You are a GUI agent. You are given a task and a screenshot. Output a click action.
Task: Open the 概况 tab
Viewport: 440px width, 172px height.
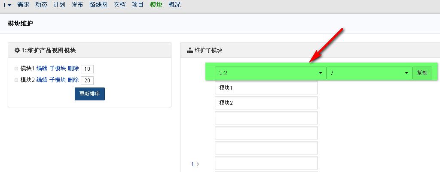175,5
